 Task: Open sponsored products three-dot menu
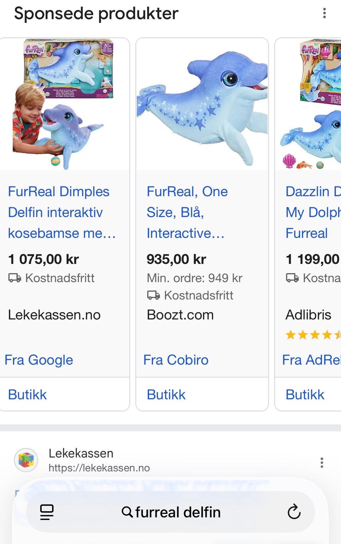(x=324, y=13)
